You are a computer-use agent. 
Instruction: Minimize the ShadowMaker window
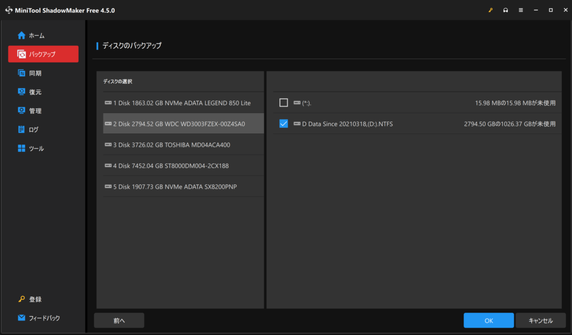[x=536, y=10]
